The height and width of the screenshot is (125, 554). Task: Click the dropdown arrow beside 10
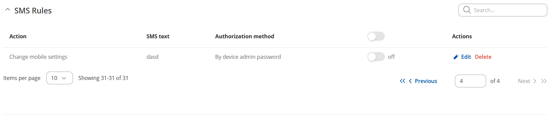click(64, 78)
